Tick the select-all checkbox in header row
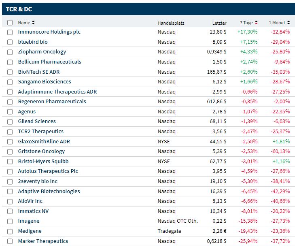 coord(10,23)
